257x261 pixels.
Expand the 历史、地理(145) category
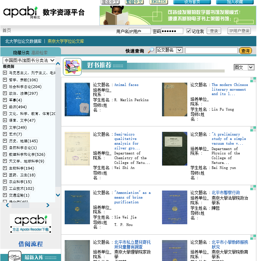coord(5,141)
